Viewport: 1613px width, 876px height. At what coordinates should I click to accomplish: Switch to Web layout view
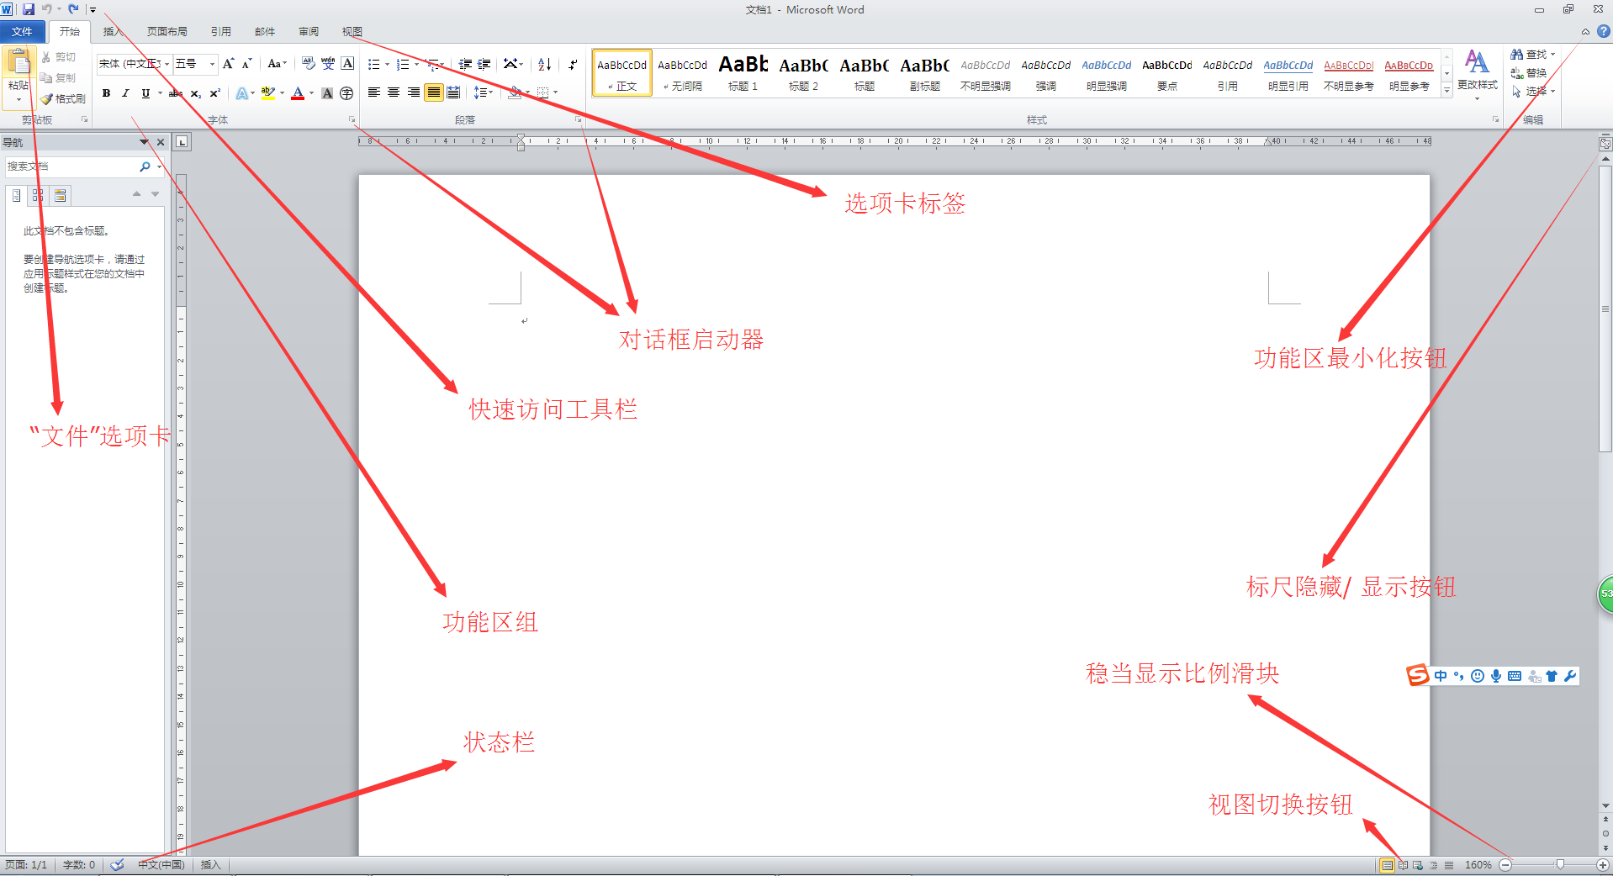tap(1418, 865)
